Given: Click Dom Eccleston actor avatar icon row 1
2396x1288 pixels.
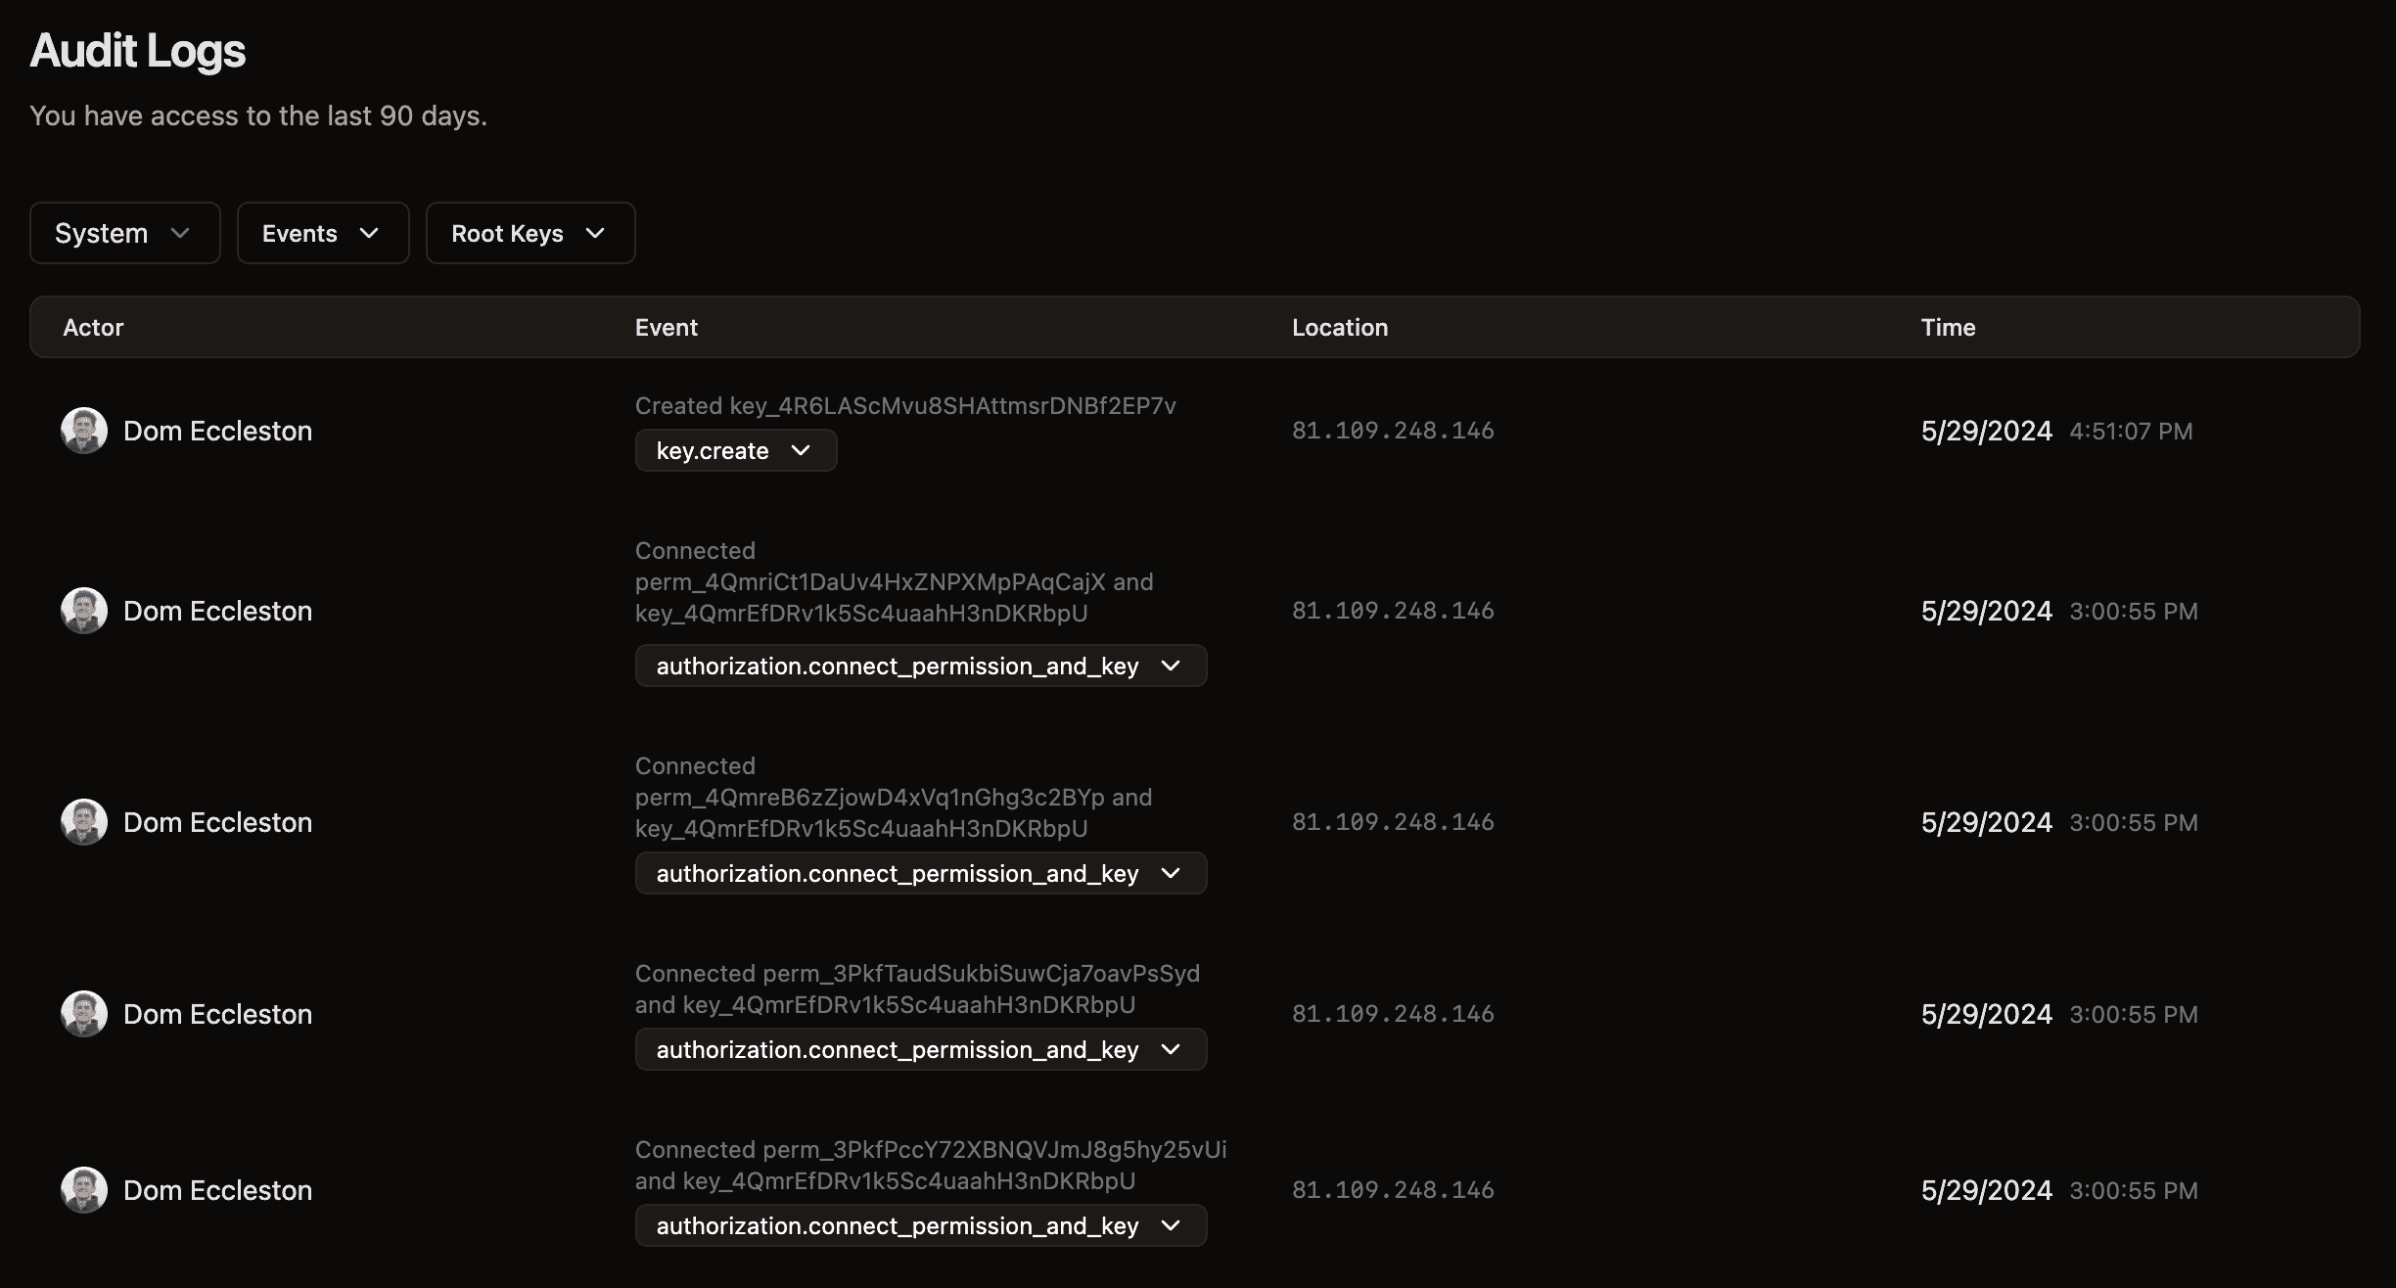Looking at the screenshot, I should pyautogui.click(x=82, y=430).
